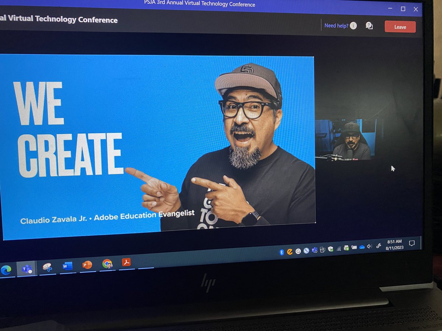Open the Q&A chat bubble icon

pos(369,26)
